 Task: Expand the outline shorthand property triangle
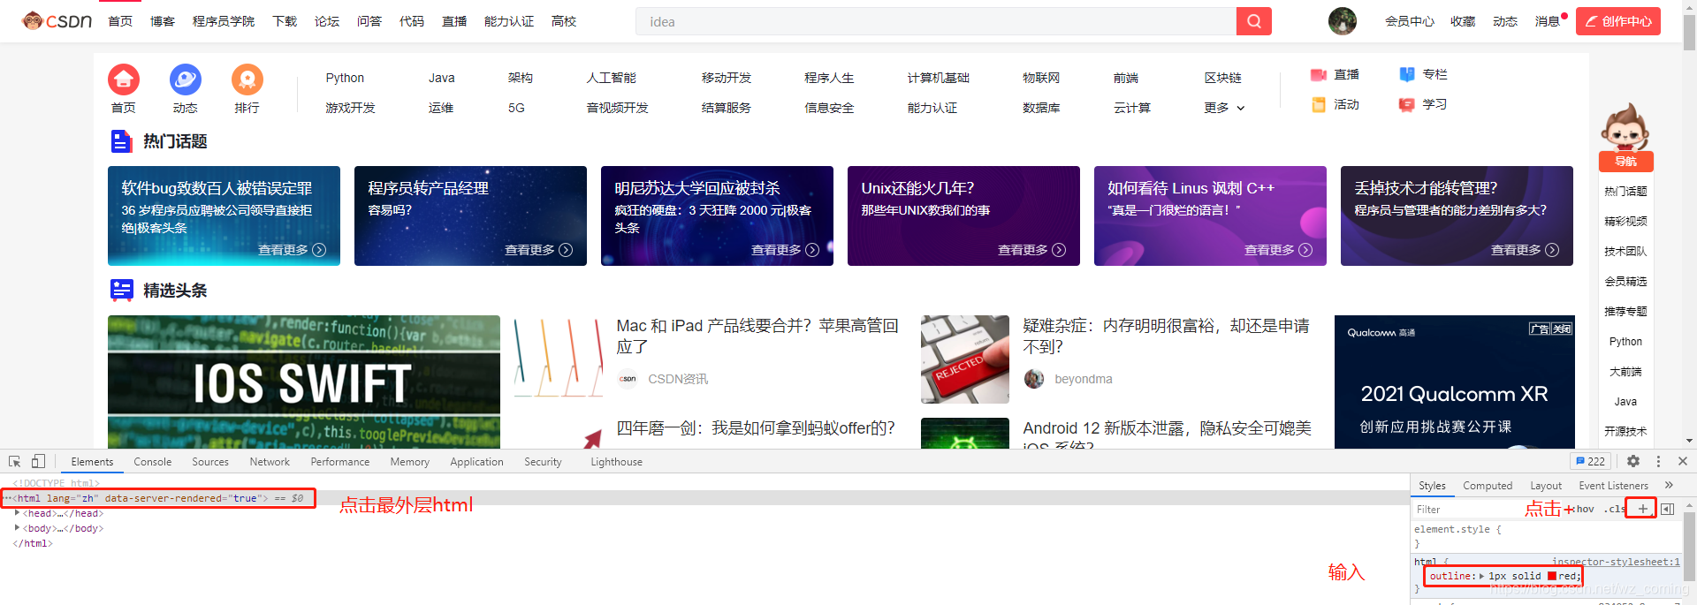(1481, 576)
